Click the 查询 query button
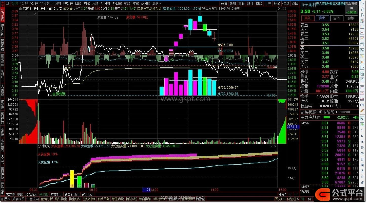The height and width of the screenshot is (203, 367). (337, 18)
